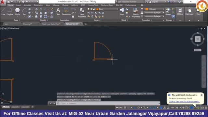Close the Plot and Publish notification

pyautogui.click(x=201, y=95)
